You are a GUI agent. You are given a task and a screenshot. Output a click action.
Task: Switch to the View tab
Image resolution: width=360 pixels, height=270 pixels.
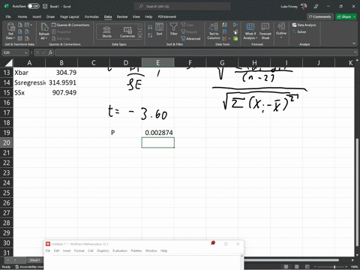pyautogui.click(x=136, y=16)
